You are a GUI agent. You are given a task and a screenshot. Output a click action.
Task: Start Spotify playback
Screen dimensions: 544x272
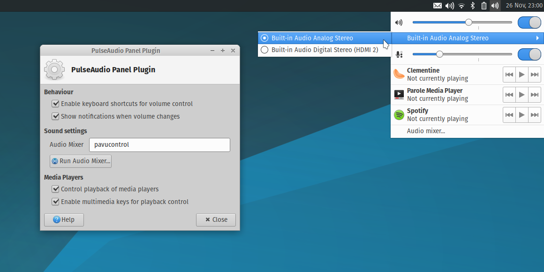coord(522,115)
